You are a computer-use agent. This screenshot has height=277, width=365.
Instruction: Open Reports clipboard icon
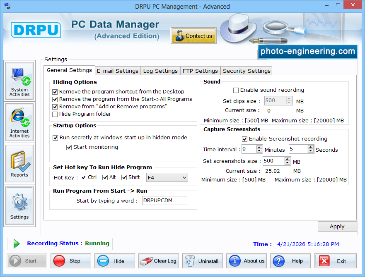pos(19,160)
